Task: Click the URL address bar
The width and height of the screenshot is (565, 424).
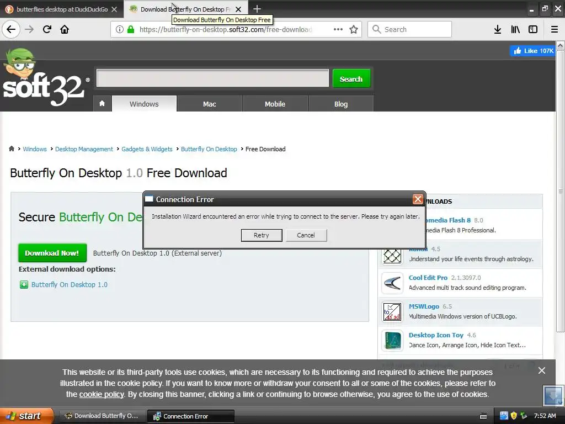Action: (226, 29)
